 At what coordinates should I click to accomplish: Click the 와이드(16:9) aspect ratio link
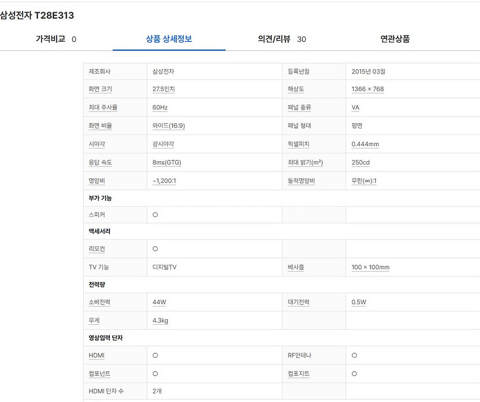tap(168, 126)
